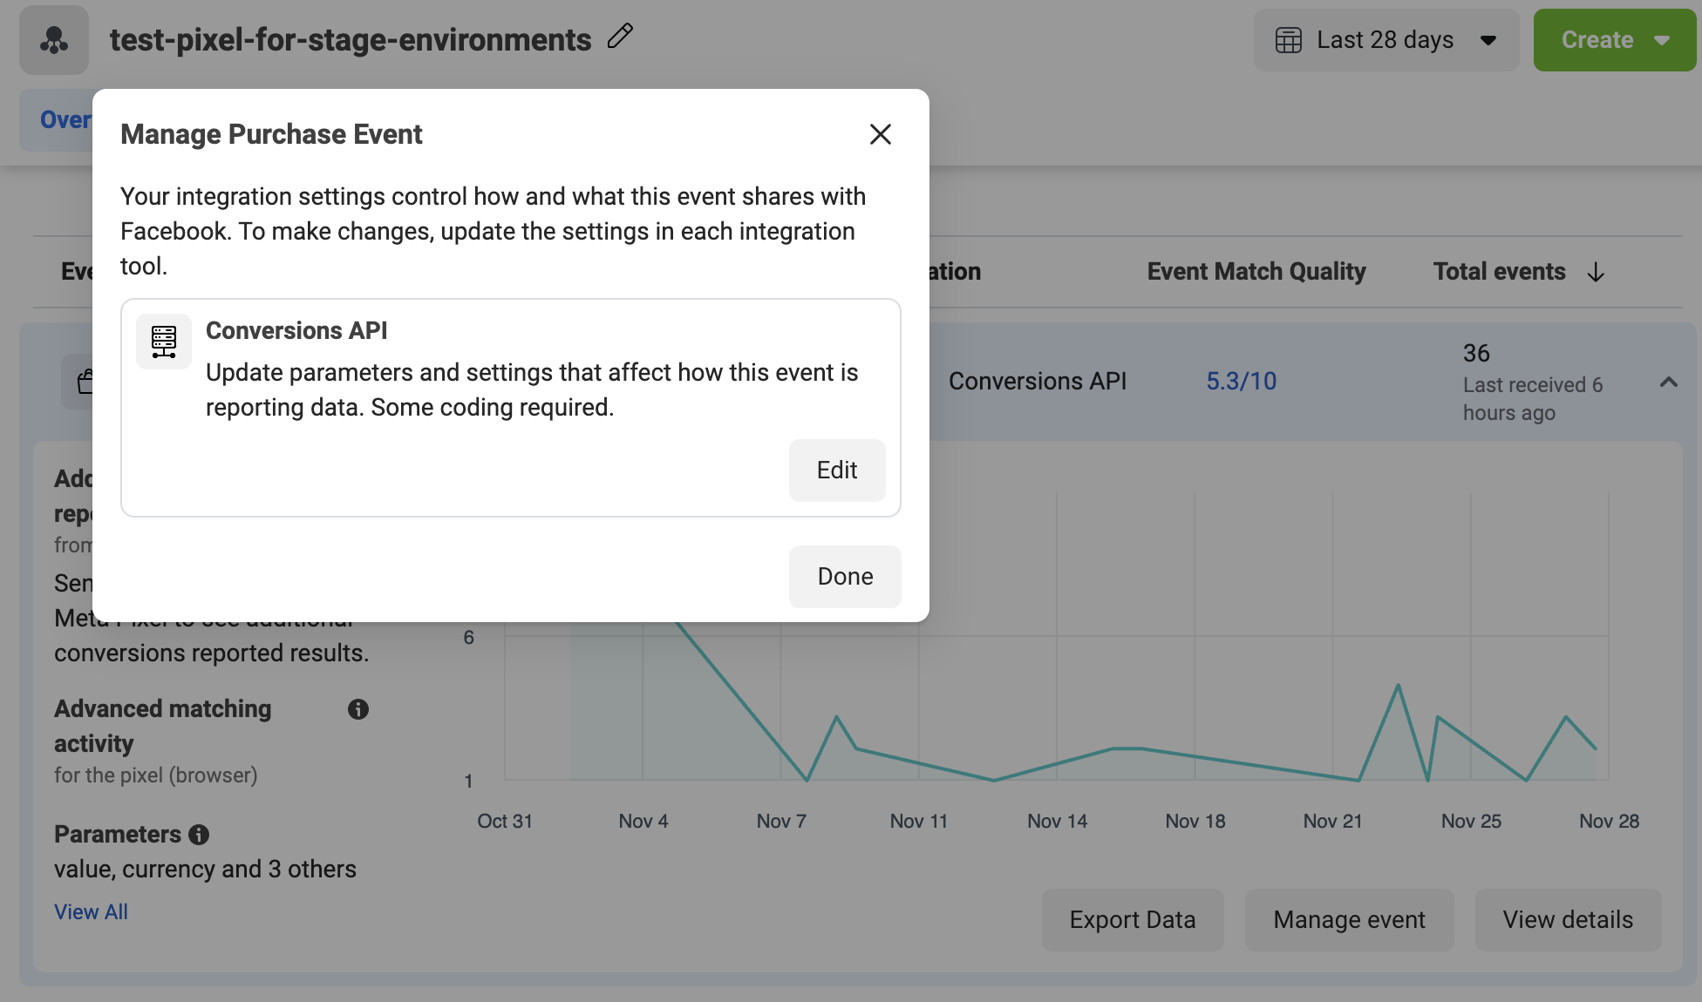Click the Manage event button

1349,920
